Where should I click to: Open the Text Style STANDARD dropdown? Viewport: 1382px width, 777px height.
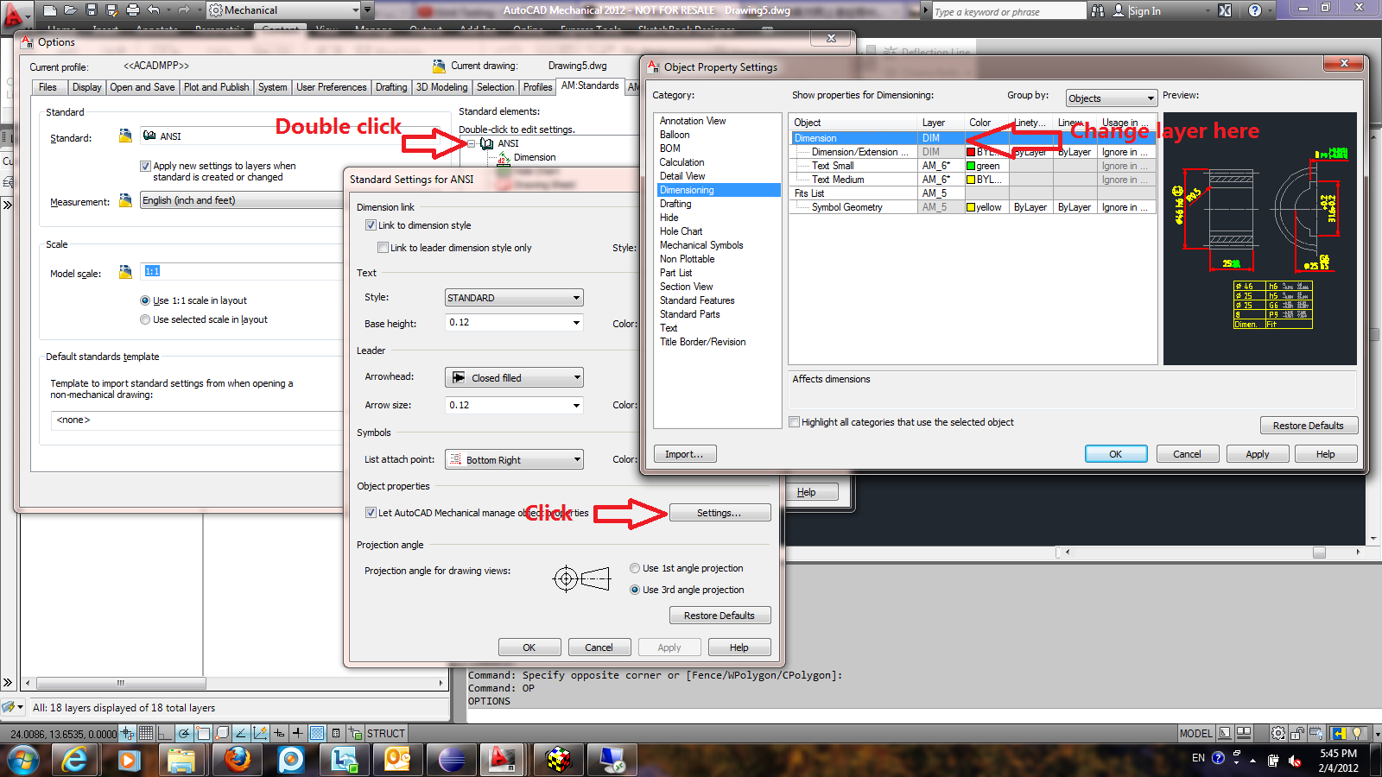[514, 298]
